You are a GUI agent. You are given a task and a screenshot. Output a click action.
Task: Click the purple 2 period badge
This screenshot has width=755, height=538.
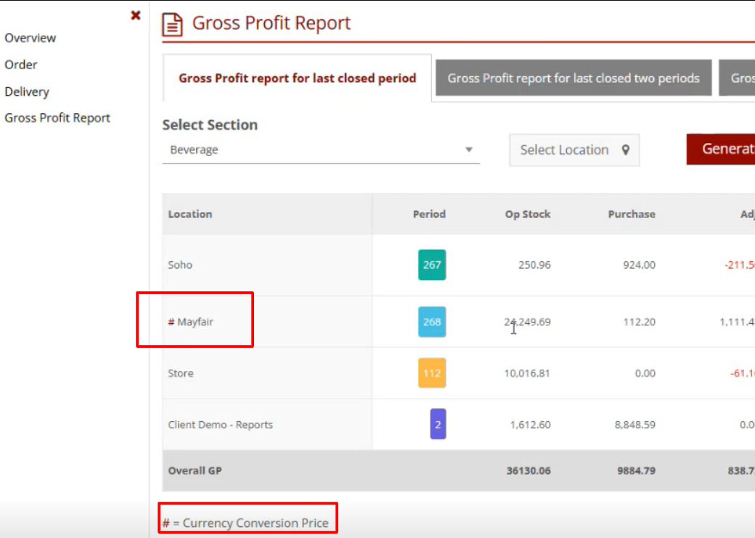click(438, 425)
